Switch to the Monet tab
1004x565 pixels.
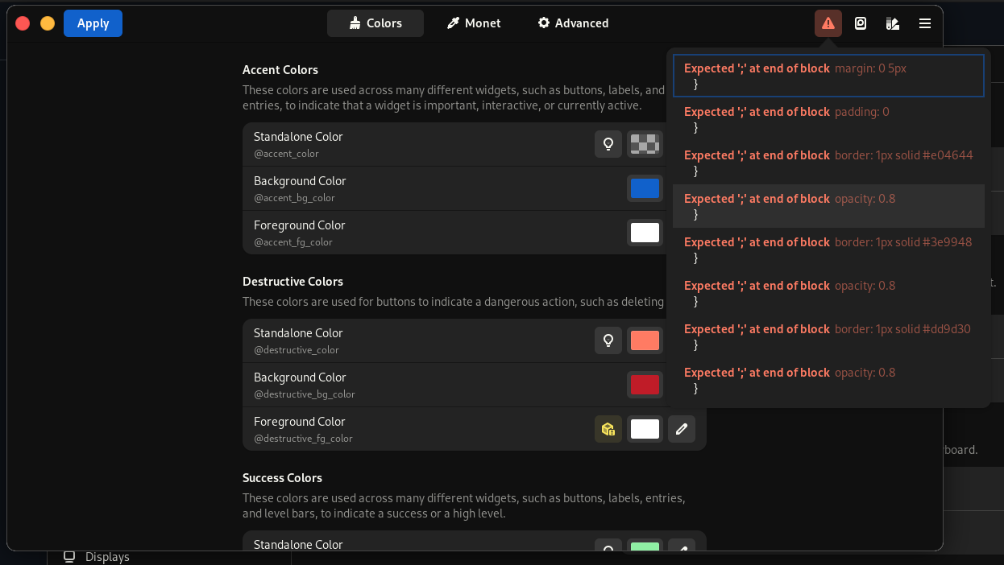point(474,23)
